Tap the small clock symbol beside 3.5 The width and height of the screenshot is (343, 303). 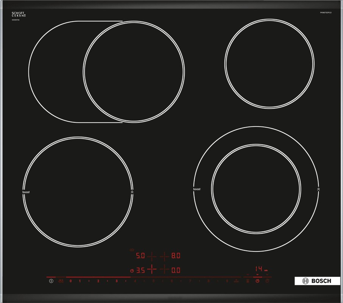(131, 271)
